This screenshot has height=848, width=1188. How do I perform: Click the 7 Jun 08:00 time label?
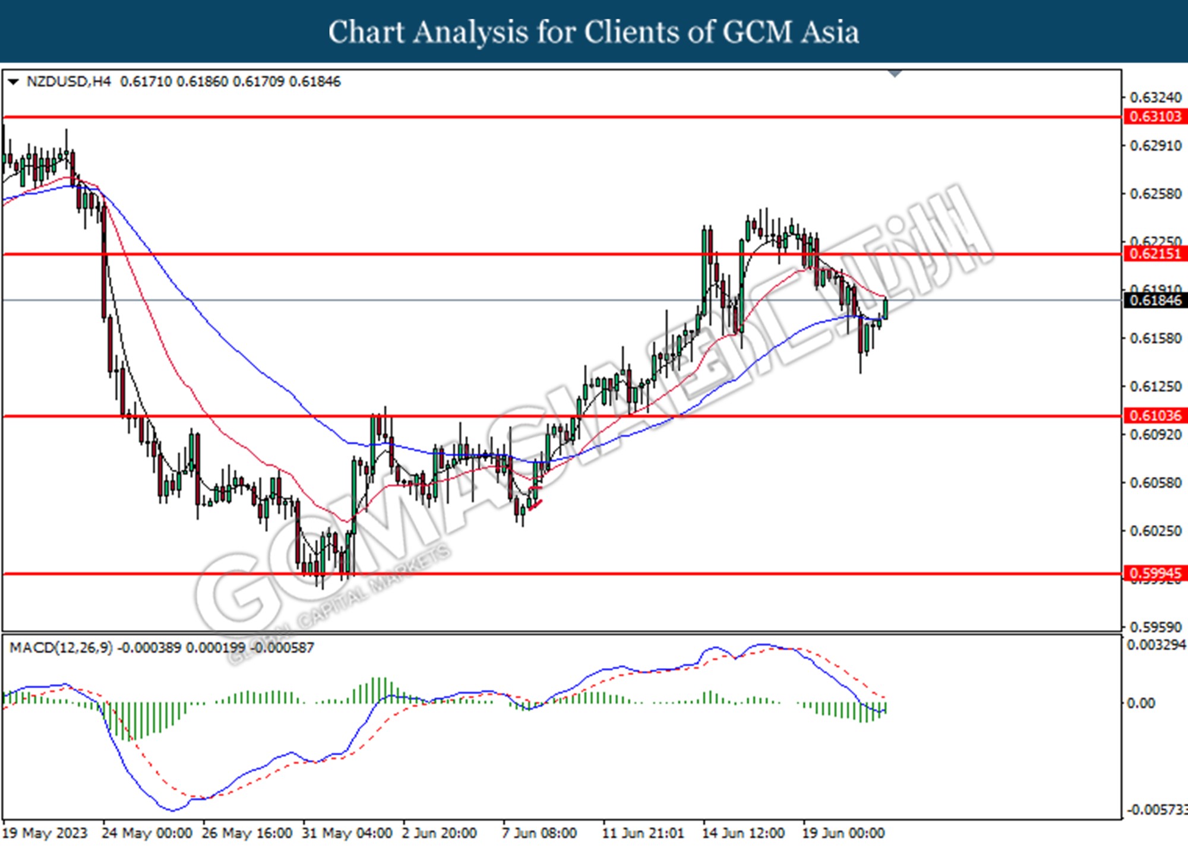[540, 833]
